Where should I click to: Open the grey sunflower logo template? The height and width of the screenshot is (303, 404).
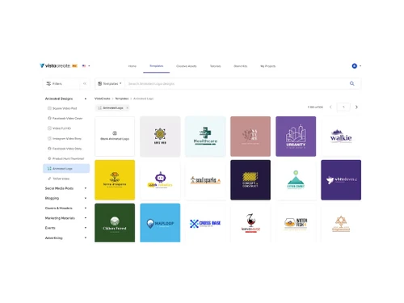160,137
